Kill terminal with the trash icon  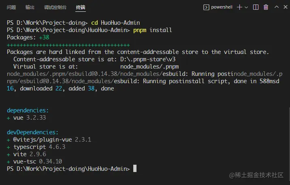(x=266, y=7)
